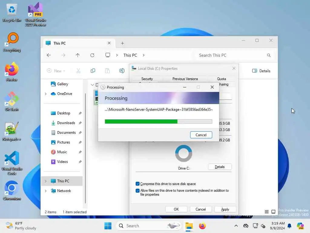Click the Paste toolbar icon
The image size is (310, 233).
(107, 71)
